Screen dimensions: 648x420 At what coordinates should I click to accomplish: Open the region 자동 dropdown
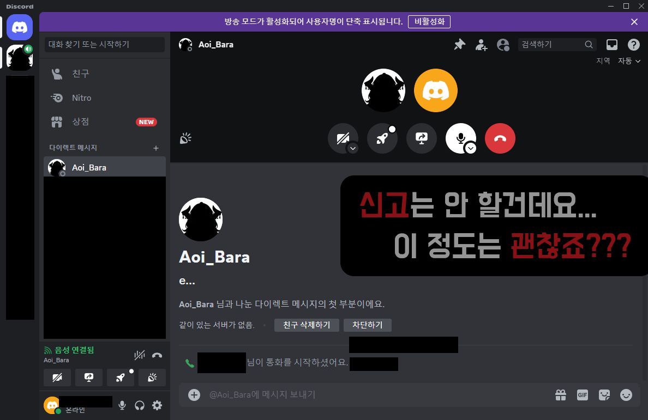pos(629,61)
